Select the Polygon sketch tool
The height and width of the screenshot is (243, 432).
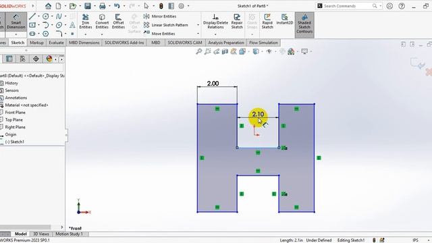tap(45, 34)
